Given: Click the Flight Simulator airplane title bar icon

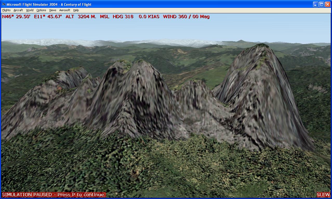Looking at the screenshot, I should tap(3, 4).
